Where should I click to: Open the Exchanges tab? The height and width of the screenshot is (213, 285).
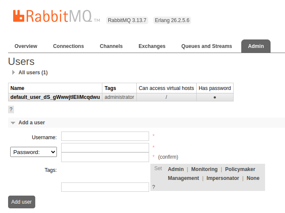point(152,46)
